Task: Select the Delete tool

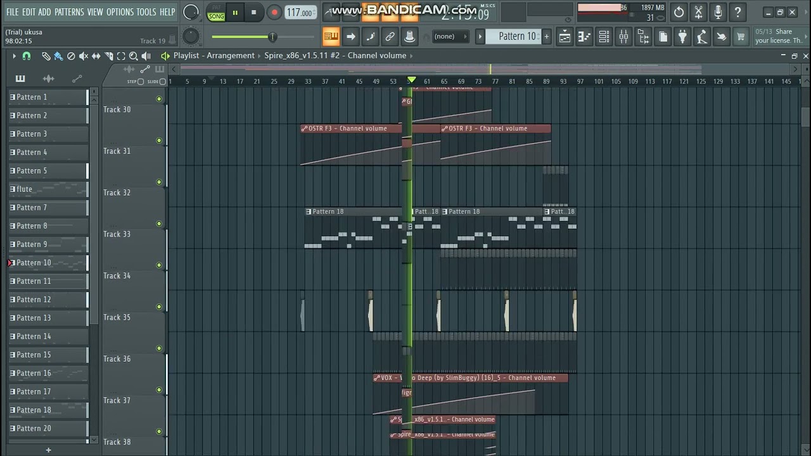Action: 71,56
